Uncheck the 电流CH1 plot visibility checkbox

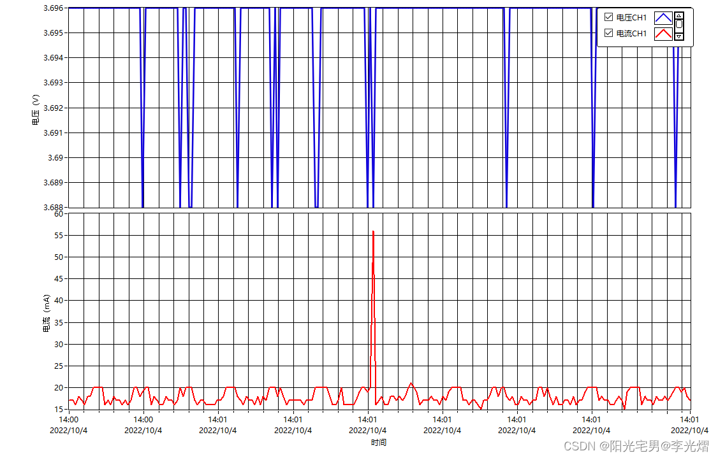pyautogui.click(x=608, y=33)
